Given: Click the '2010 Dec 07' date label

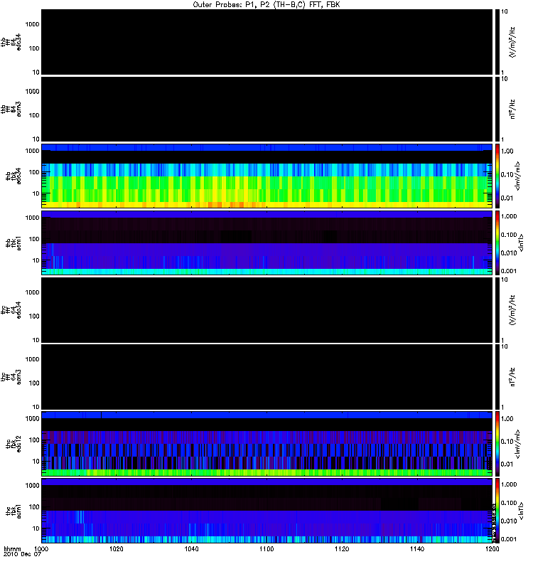Looking at the screenshot, I should 22,554.
